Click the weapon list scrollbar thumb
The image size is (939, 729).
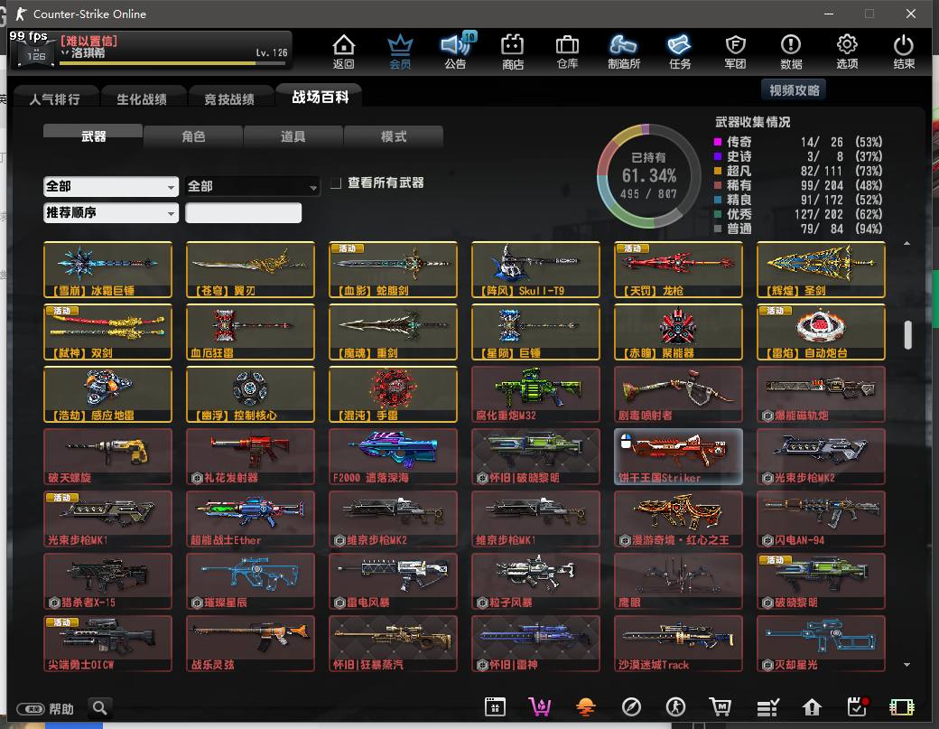[x=907, y=335]
